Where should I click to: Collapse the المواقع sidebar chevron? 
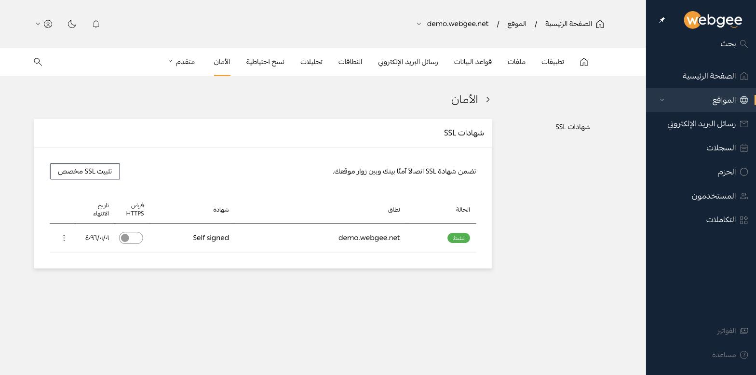point(662,100)
